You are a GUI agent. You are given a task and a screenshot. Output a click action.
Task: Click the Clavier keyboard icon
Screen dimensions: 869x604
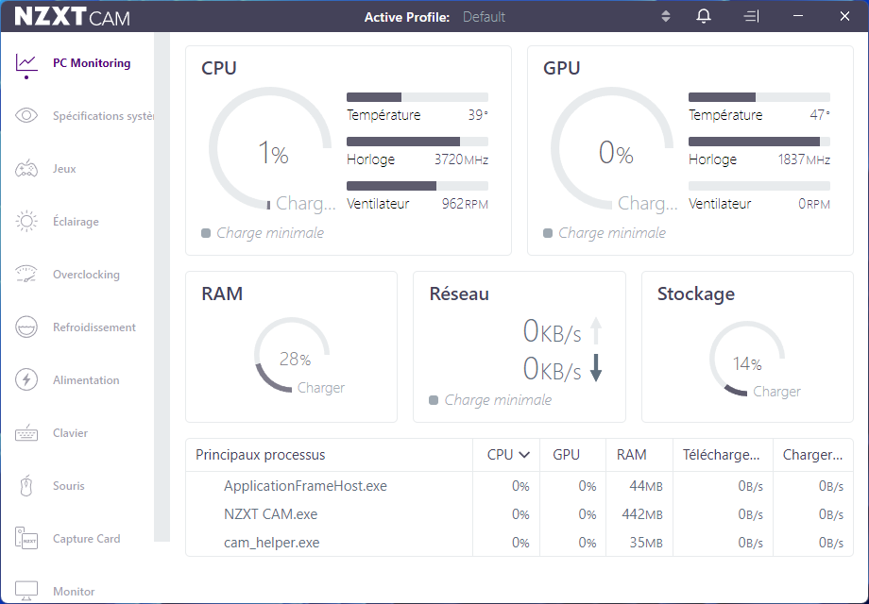pos(26,433)
